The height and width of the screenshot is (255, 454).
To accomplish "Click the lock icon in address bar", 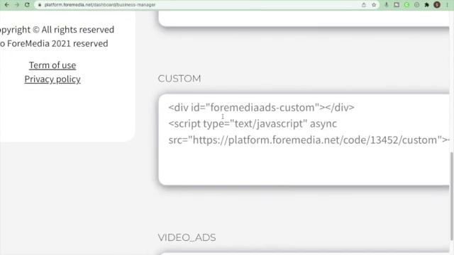I will tap(40, 5).
